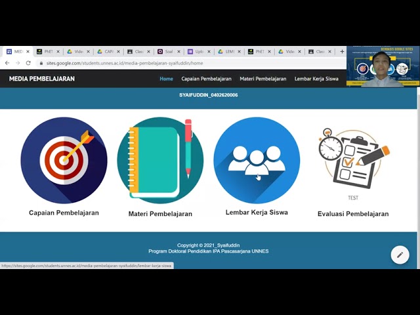Click the browser forward arrow
420x315 pixels.
[x=18, y=63]
